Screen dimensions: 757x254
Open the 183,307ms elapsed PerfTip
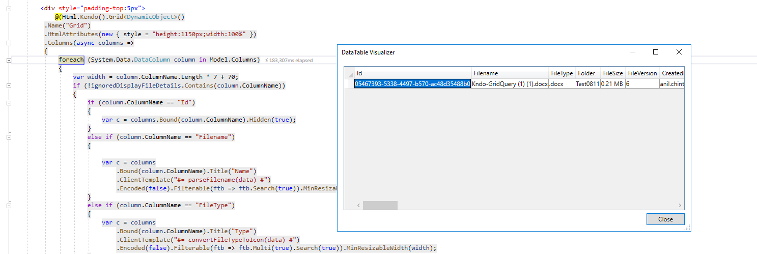(289, 60)
